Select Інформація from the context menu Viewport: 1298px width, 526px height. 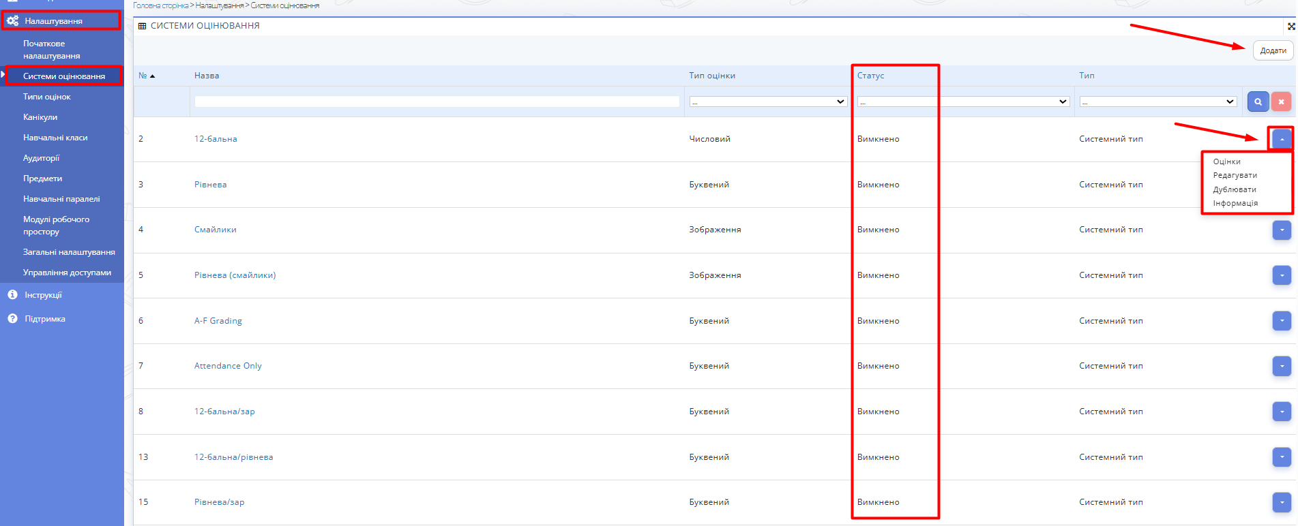1235,203
